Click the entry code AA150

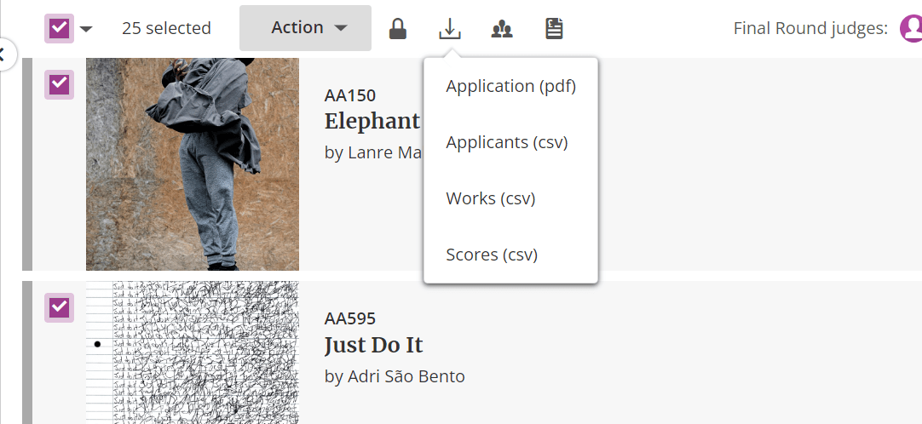pyautogui.click(x=350, y=95)
